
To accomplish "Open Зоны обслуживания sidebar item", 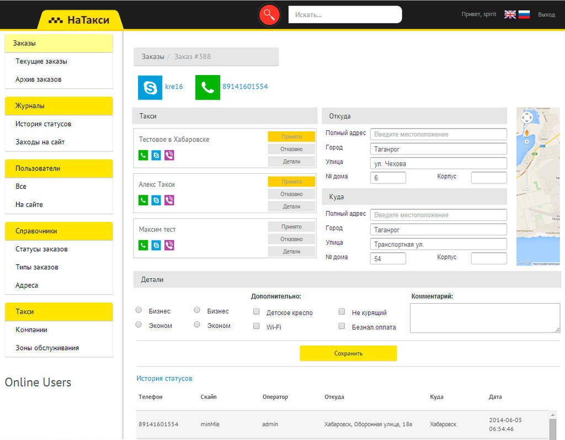I will [47, 348].
